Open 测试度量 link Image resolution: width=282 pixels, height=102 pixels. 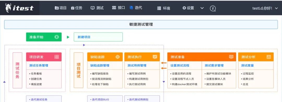(x=248, y=65)
